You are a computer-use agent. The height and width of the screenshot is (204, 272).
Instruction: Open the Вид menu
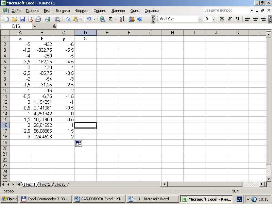click(47, 11)
